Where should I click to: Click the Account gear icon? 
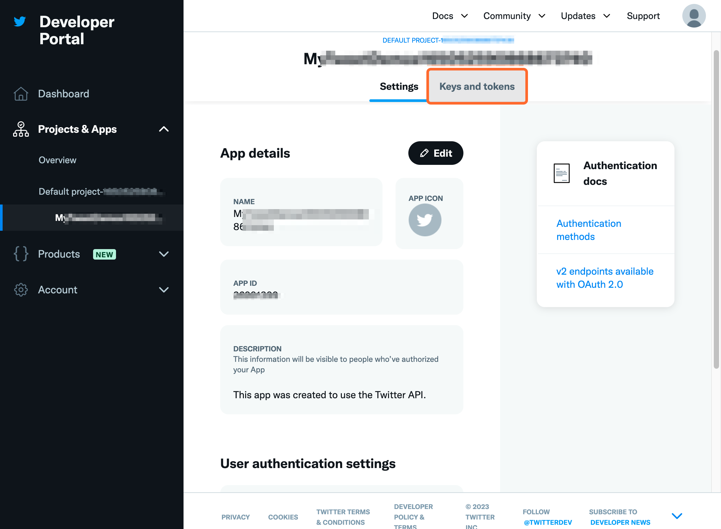21,290
